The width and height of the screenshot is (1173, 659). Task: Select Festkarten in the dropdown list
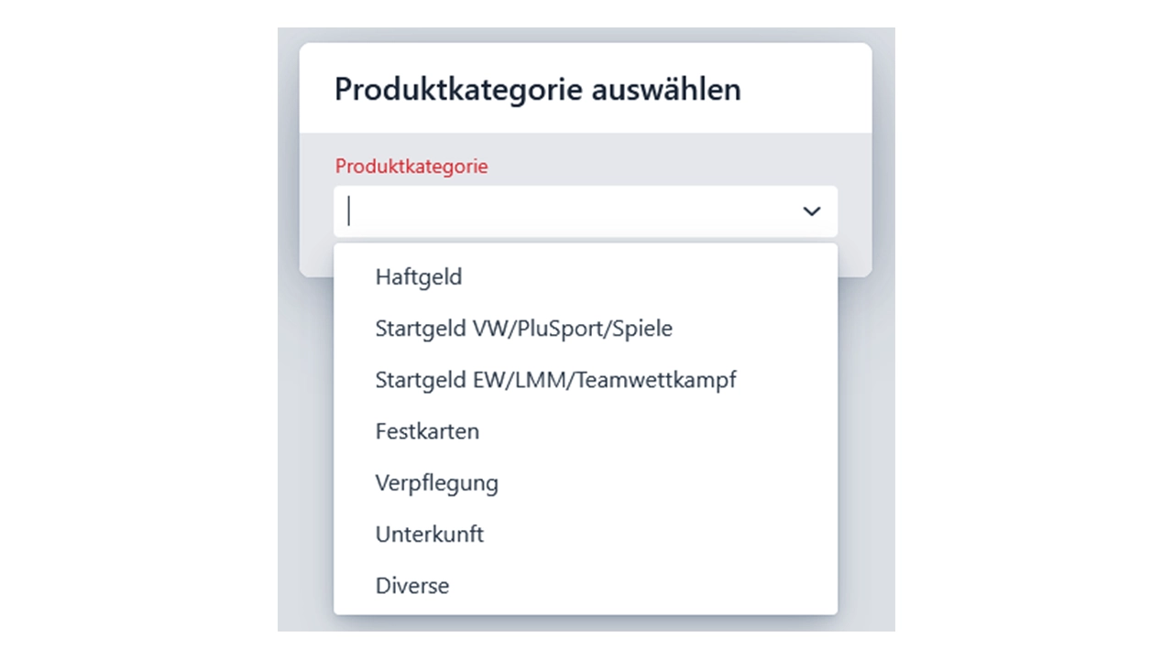coord(586,430)
